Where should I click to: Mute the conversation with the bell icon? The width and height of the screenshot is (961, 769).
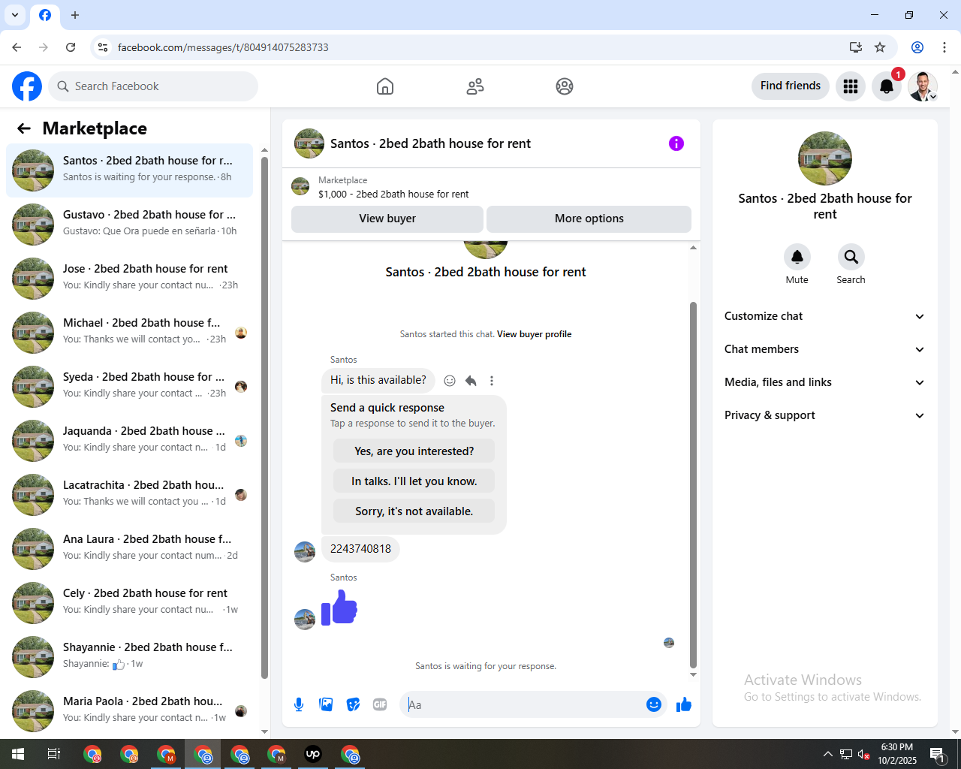[797, 257]
